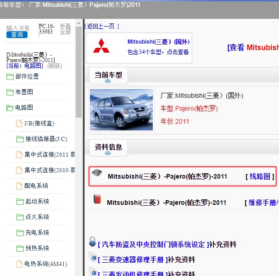Open Mitsubishi(三菱)(国外) brand link
The image size is (279, 276).
point(158,42)
